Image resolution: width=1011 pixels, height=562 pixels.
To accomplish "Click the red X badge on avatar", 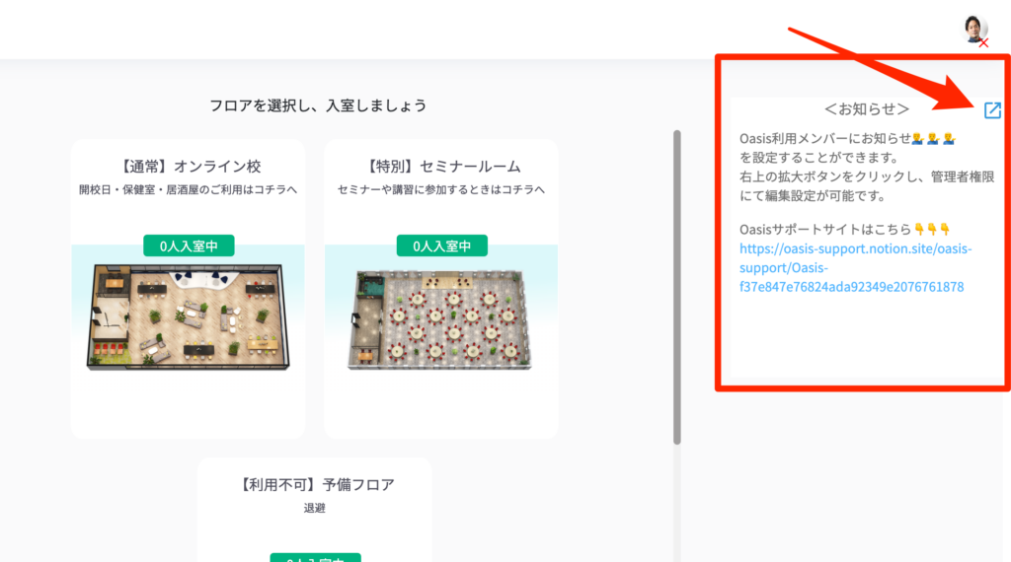I will pos(983,43).
